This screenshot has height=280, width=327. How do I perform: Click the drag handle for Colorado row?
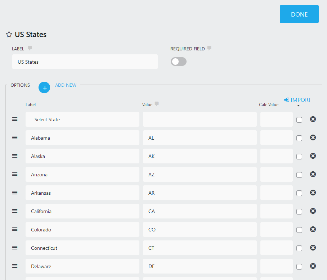coord(15,229)
